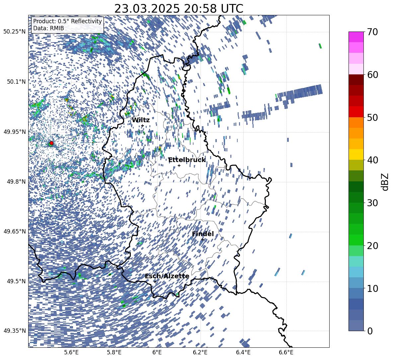Click the timestamp title 23.03.2025 20:58 UTC
Viewport: 393px width, 359px height.
coord(179,9)
